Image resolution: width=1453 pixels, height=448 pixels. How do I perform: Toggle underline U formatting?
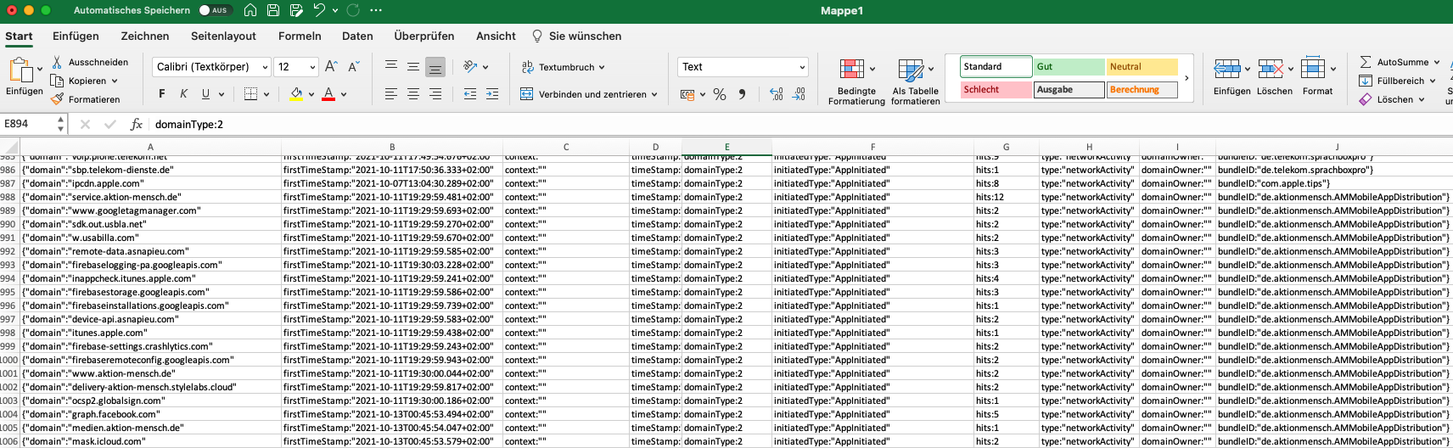[x=205, y=93]
